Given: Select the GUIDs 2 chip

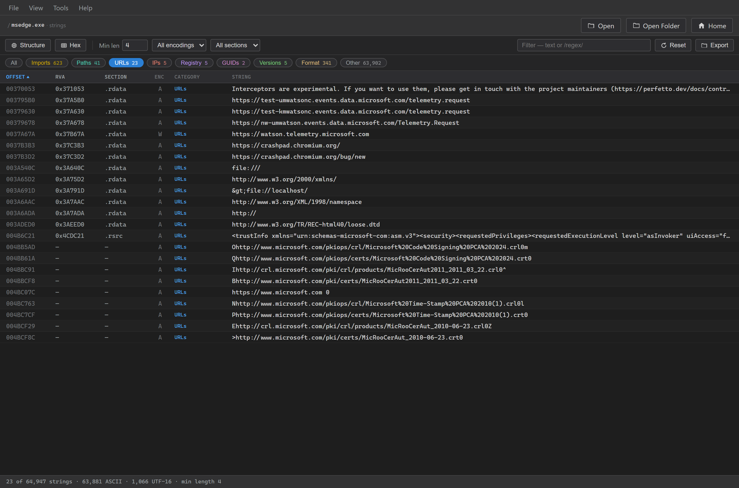Looking at the screenshot, I should point(234,63).
